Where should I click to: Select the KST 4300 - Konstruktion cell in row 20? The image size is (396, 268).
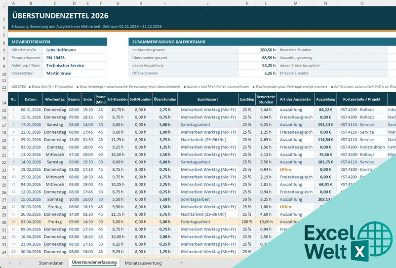click(x=362, y=147)
